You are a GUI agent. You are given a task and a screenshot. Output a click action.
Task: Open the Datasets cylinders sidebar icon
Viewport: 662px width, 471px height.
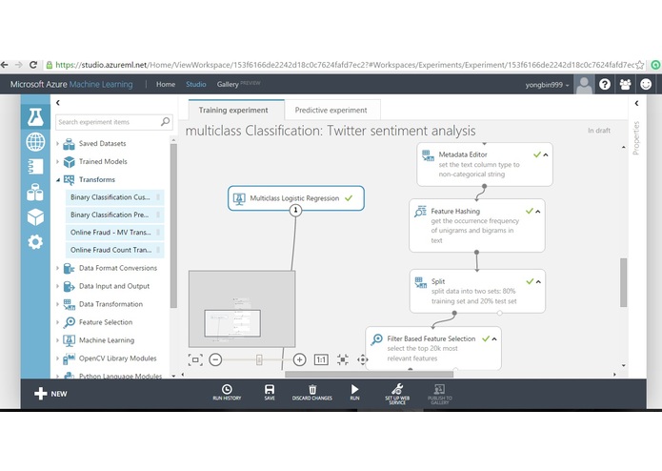pos(35,193)
